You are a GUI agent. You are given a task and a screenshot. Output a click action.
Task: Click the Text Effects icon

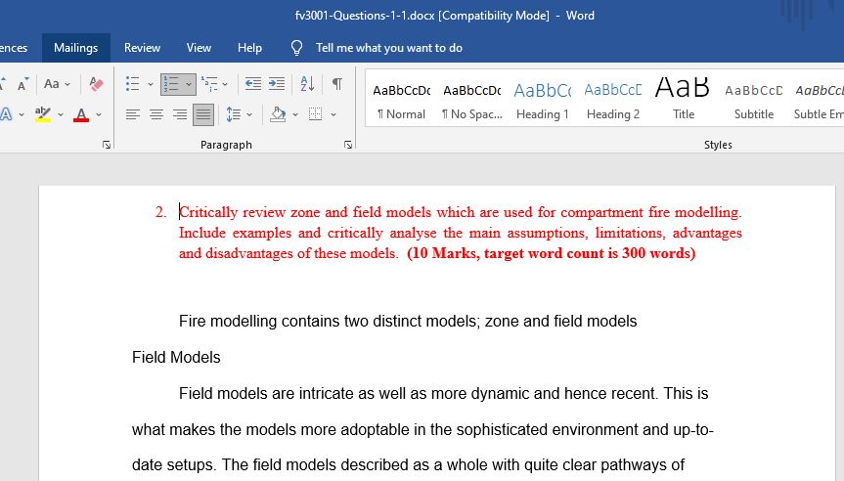click(x=6, y=114)
